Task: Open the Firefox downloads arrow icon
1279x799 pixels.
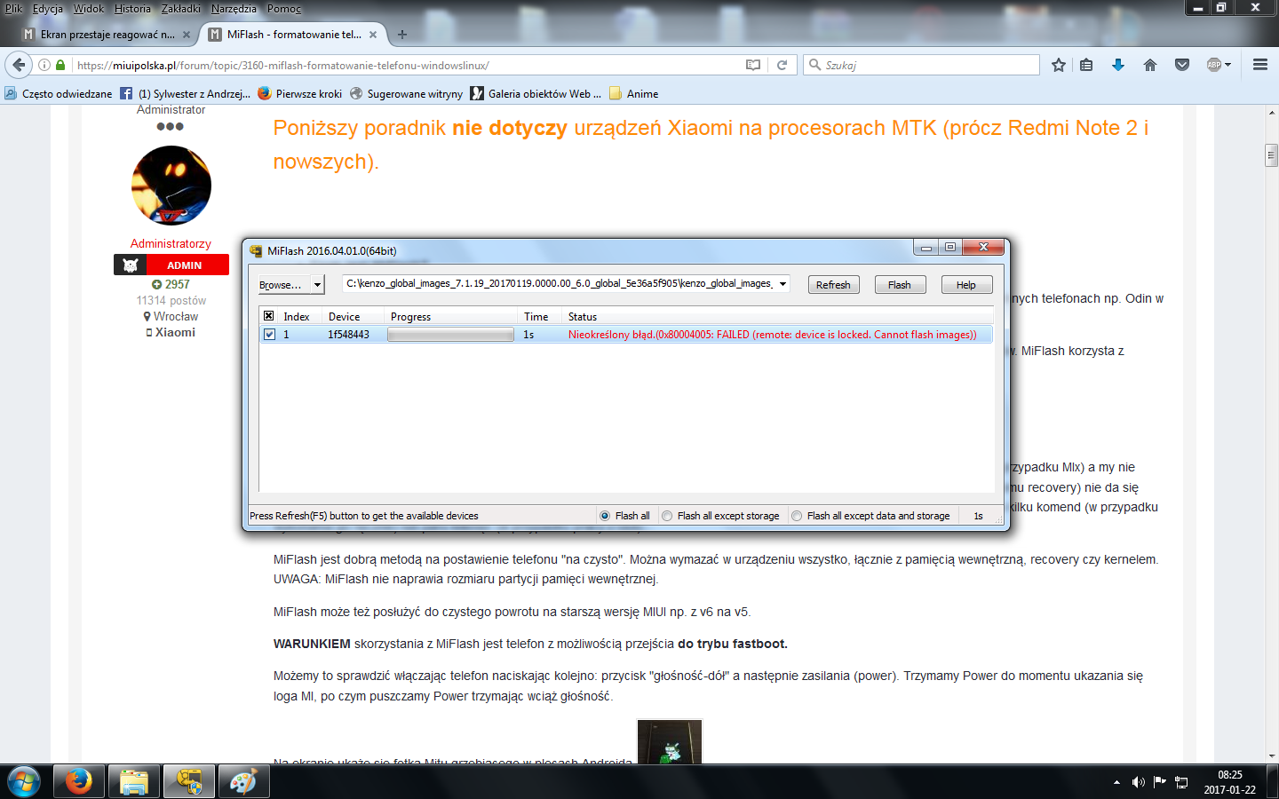Action: coord(1118,65)
